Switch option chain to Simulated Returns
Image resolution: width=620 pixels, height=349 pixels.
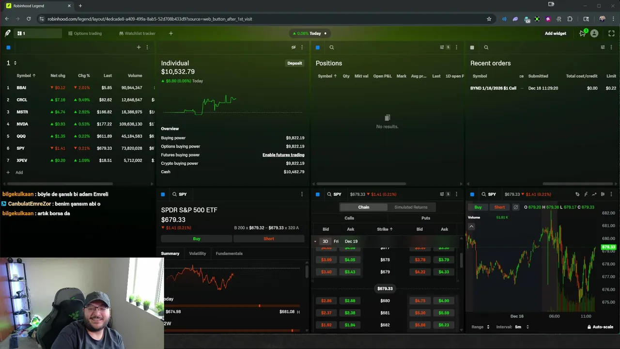pos(411,207)
